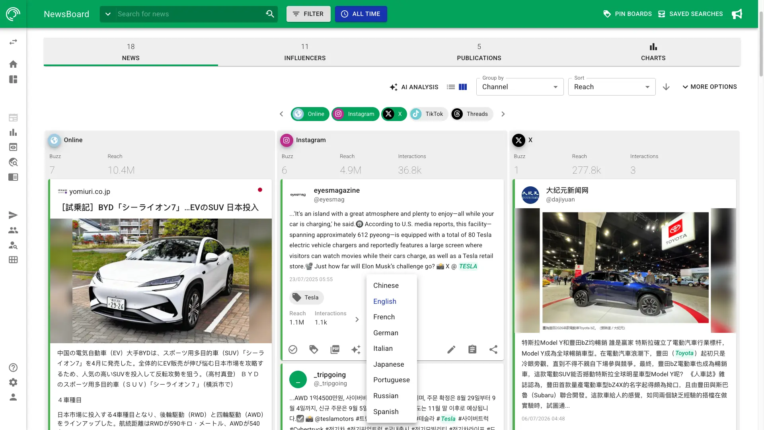The image size is (764, 430).
Task: Export eyesmagazine post as PDF
Action: (335, 350)
